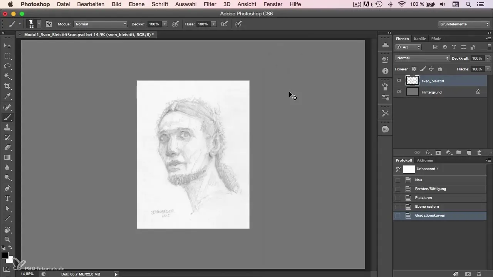
Task: Select the Eyedropper tool
Action: [x=7, y=96]
